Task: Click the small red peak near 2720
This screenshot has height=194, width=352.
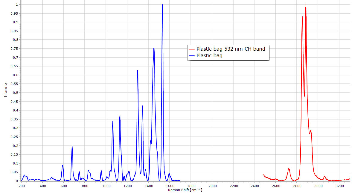Action: pos(289,169)
